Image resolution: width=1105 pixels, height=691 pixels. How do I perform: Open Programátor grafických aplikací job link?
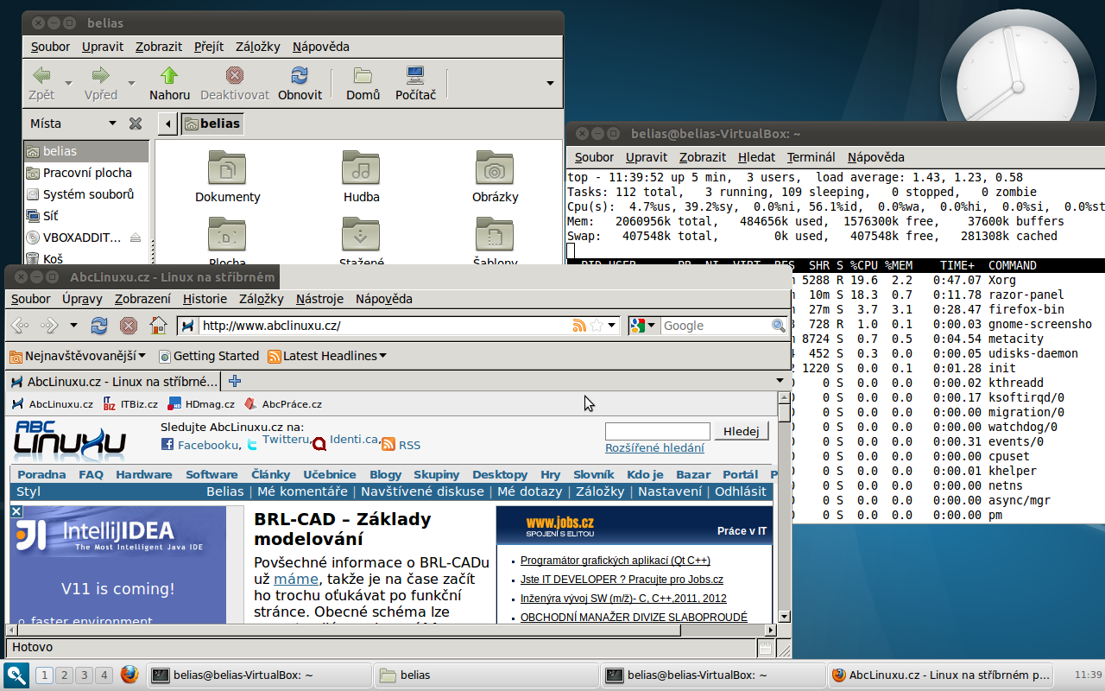click(616, 561)
